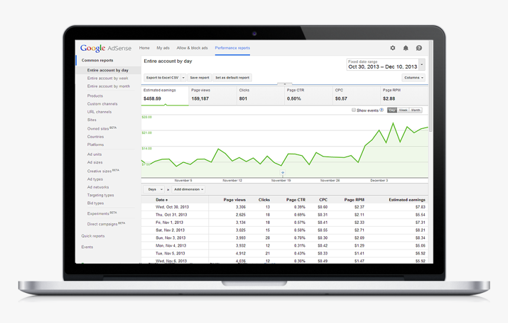Open the Custom channels report

(x=102, y=104)
